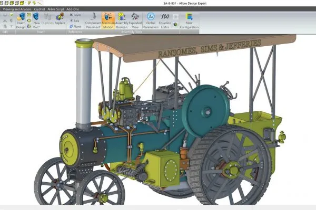This screenshot has width=316, height=210.
Task: Insert a reference Point
Action: pos(75,15)
